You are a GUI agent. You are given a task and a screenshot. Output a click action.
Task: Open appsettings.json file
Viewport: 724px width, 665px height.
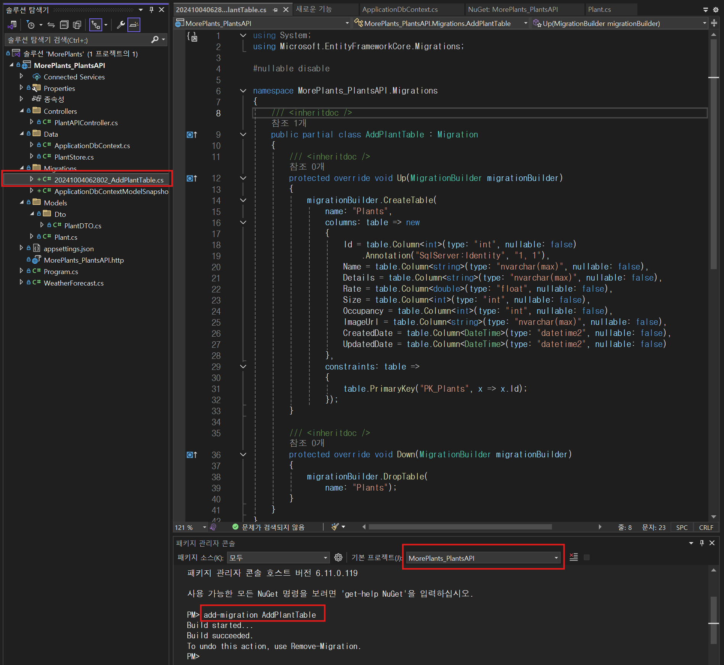click(x=69, y=249)
